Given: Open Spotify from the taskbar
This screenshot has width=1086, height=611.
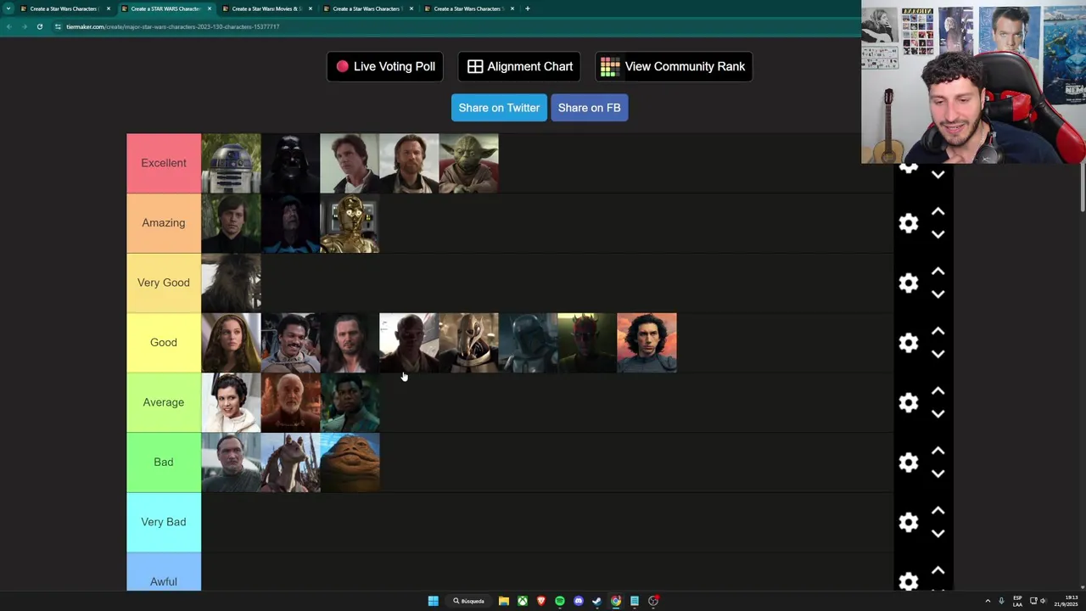Looking at the screenshot, I should (x=560, y=601).
